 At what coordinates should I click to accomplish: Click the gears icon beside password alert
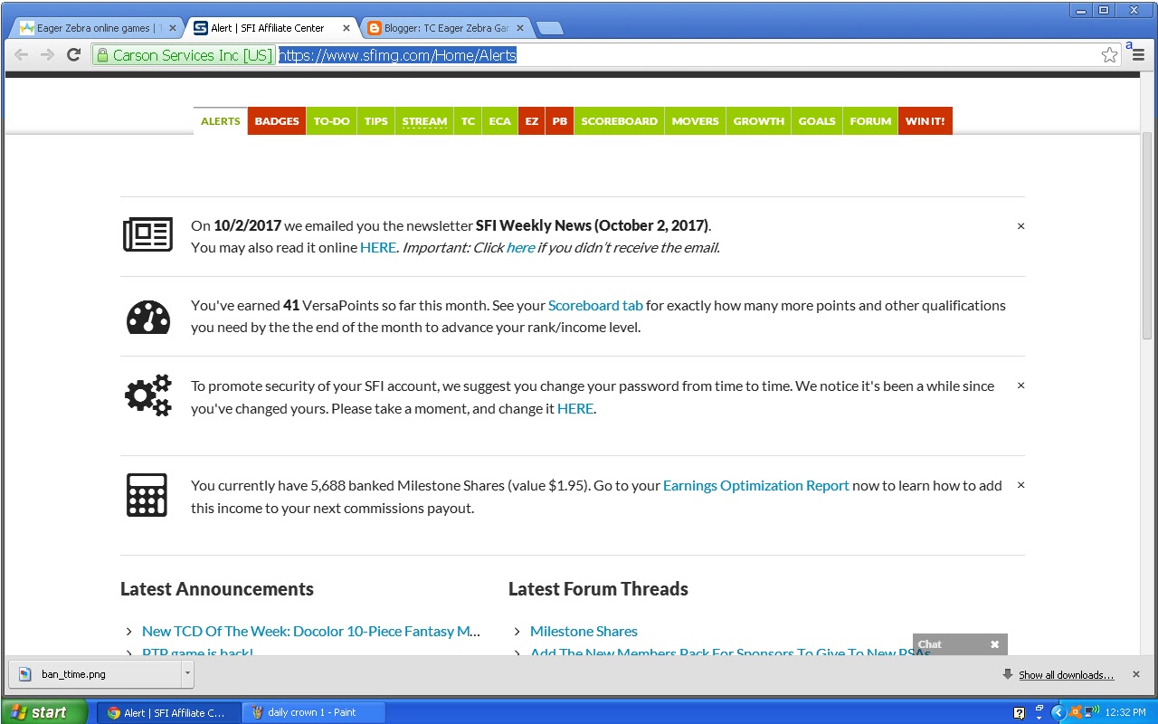click(147, 395)
